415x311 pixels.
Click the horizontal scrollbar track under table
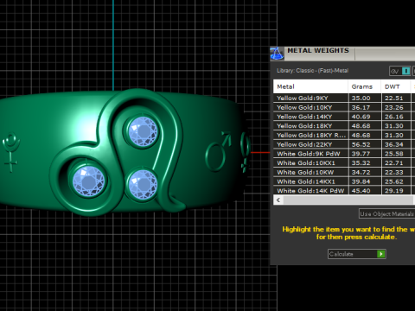coord(348,200)
